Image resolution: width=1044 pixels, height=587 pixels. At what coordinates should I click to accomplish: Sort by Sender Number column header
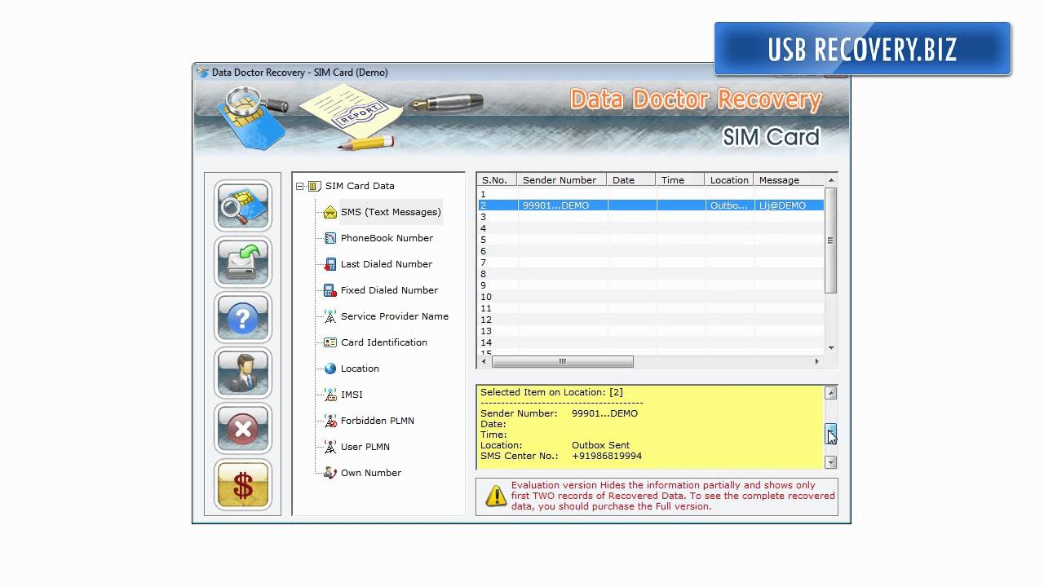(x=562, y=180)
